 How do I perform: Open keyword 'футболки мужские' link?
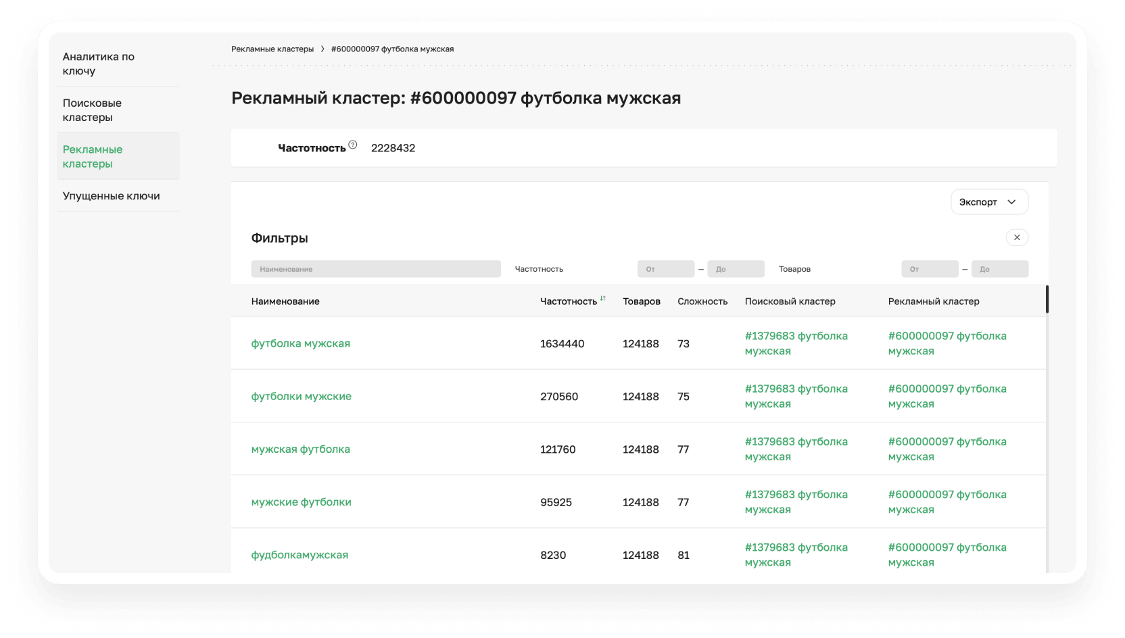point(302,396)
